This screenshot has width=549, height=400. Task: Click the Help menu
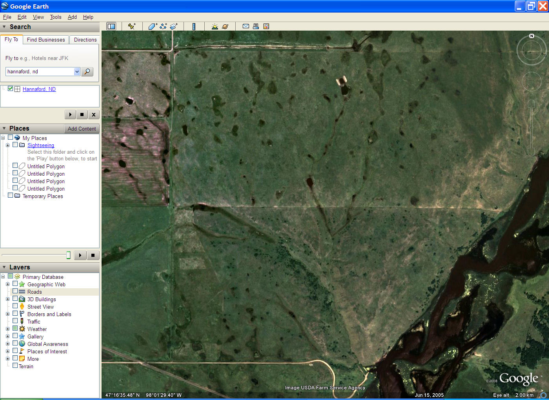tap(88, 17)
